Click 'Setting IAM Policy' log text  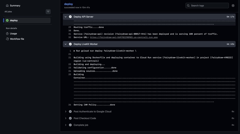pos(94,105)
